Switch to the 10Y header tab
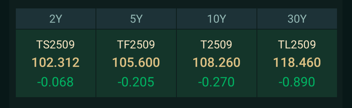 click(217, 19)
